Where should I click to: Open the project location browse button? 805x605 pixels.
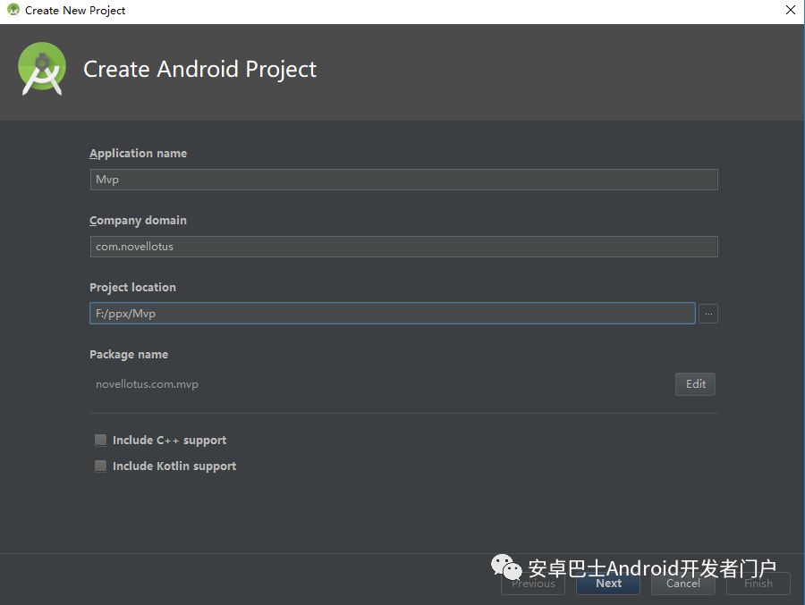(708, 313)
